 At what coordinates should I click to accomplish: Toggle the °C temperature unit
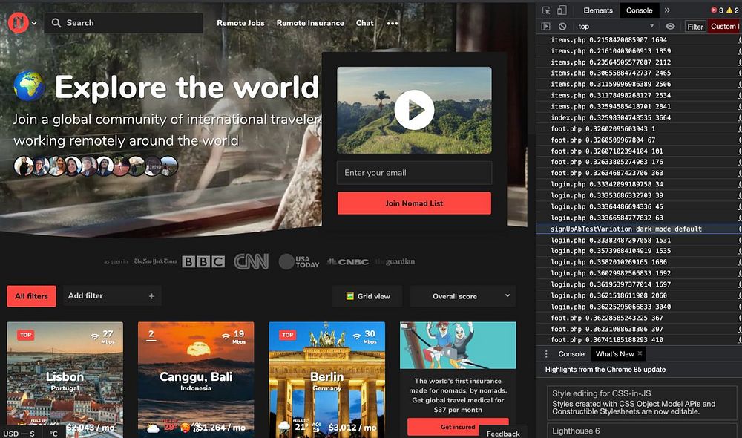53,434
